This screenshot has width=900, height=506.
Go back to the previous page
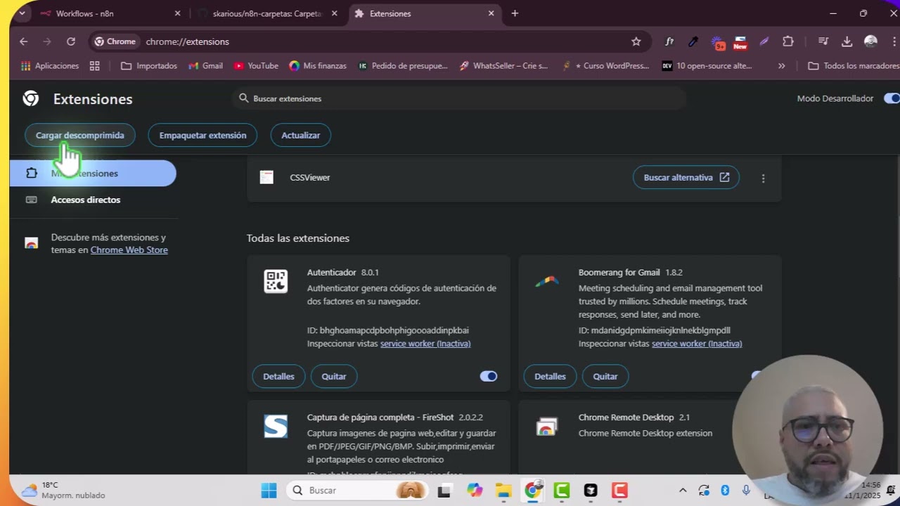point(24,41)
